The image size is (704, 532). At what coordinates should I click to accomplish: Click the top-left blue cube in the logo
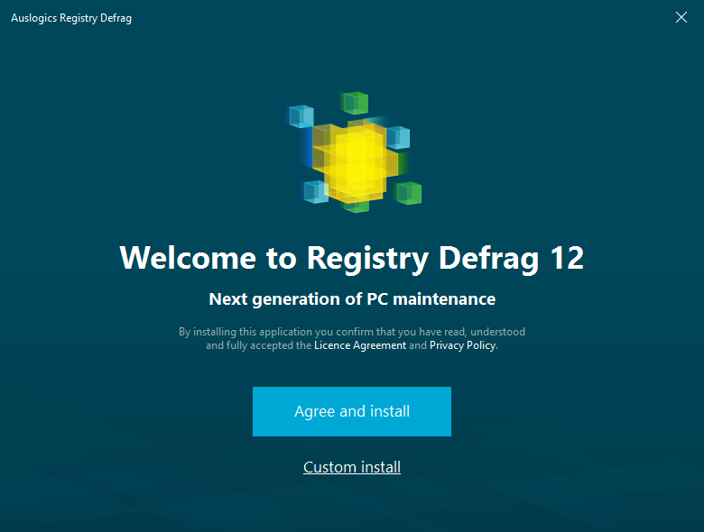(x=301, y=116)
